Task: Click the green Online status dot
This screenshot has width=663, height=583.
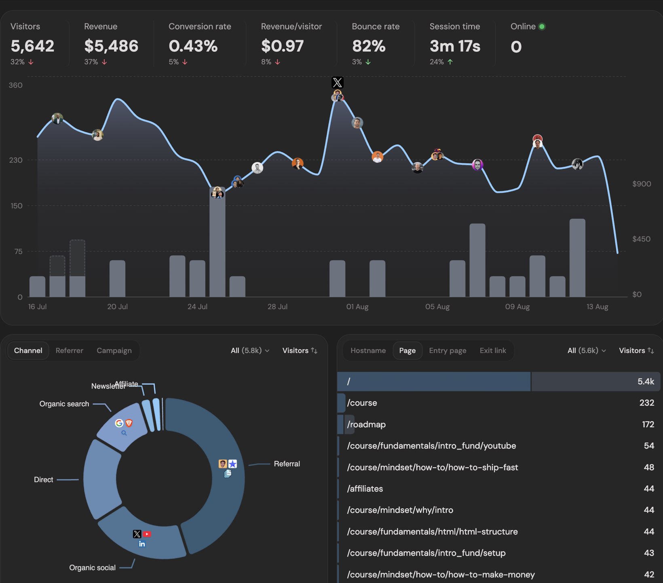Action: (542, 27)
